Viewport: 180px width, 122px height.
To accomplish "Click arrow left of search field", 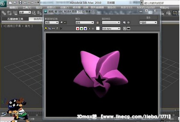I will coord(142,3).
